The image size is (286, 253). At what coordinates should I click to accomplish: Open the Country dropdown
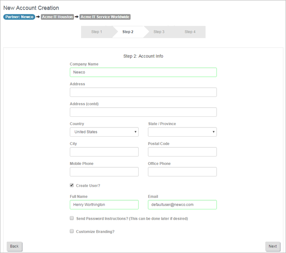tap(104, 132)
